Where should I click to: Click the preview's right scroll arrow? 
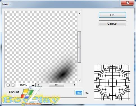coord(74,85)
